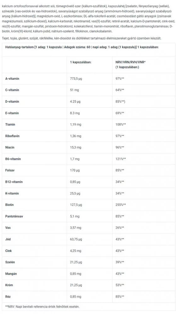The height and width of the screenshot is (314, 176).
Task: Click the NRV/VRN/RVH/VNR column header
Action: tap(130, 65)
